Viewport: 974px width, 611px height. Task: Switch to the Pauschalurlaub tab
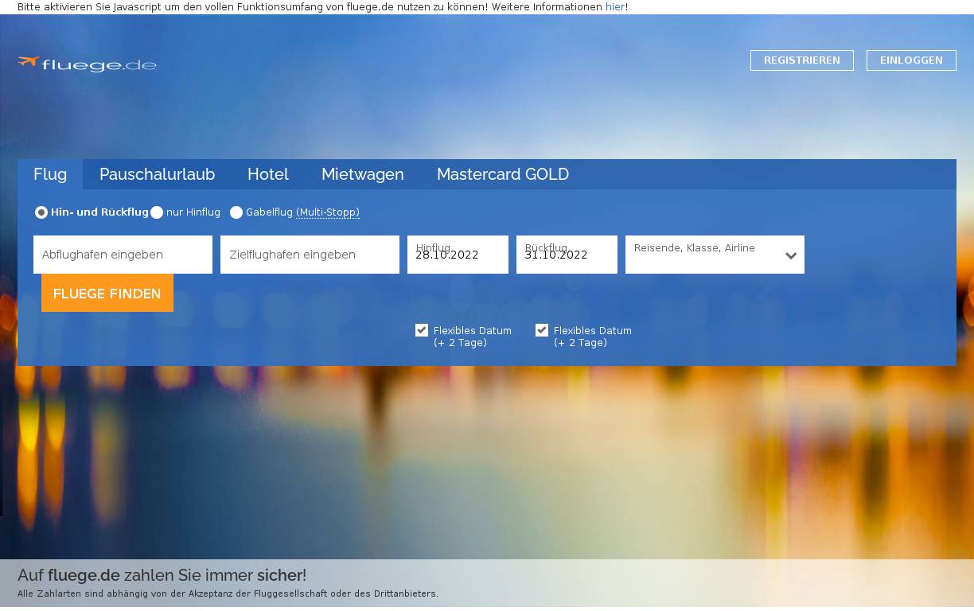click(x=157, y=174)
